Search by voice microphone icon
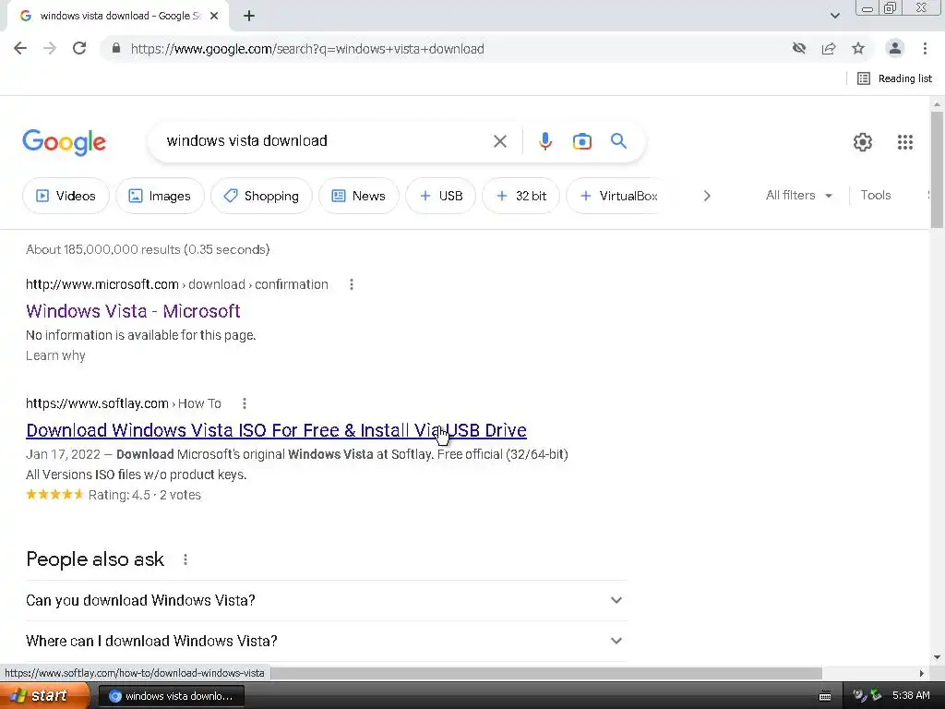 pos(544,141)
